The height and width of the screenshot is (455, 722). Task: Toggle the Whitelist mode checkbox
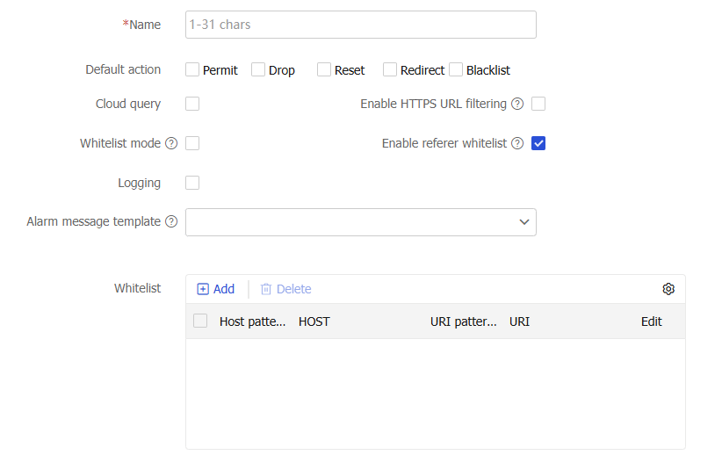pyautogui.click(x=192, y=143)
